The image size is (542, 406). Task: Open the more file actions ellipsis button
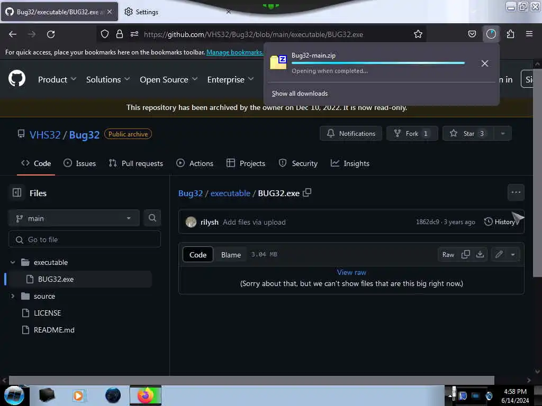click(x=516, y=192)
